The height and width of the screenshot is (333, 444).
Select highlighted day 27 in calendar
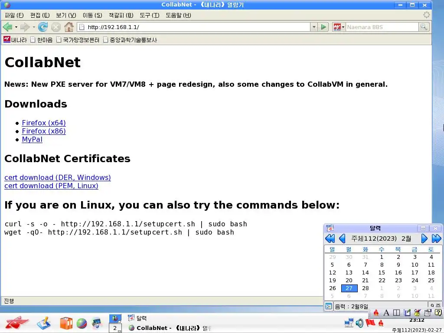[x=349, y=288]
